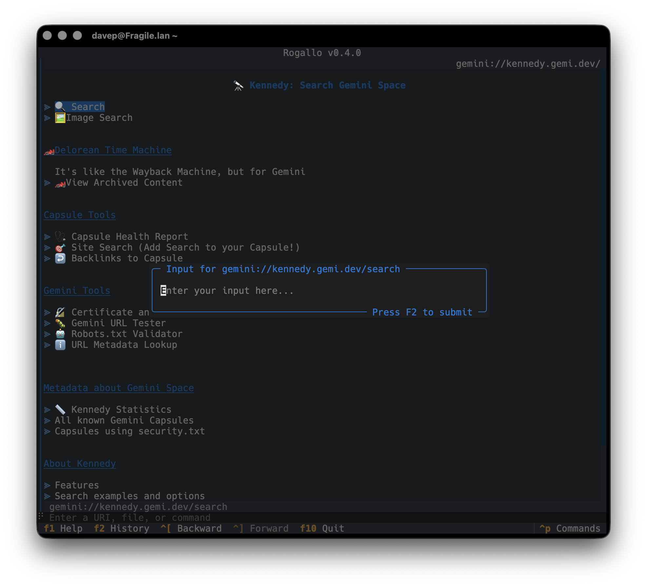The height and width of the screenshot is (587, 647).
Task: Focus the 'Enter your input here...' field
Action: tap(319, 291)
